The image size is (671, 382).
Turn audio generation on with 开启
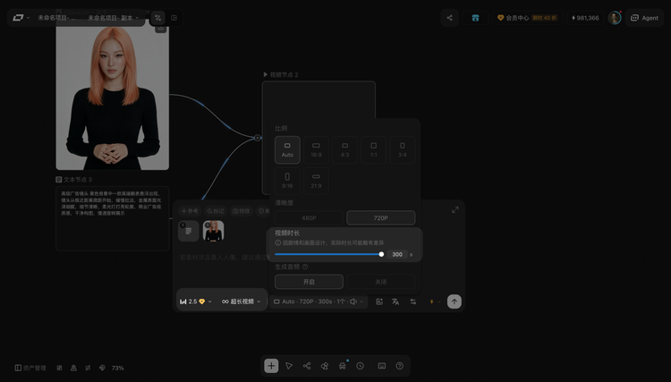coord(309,282)
